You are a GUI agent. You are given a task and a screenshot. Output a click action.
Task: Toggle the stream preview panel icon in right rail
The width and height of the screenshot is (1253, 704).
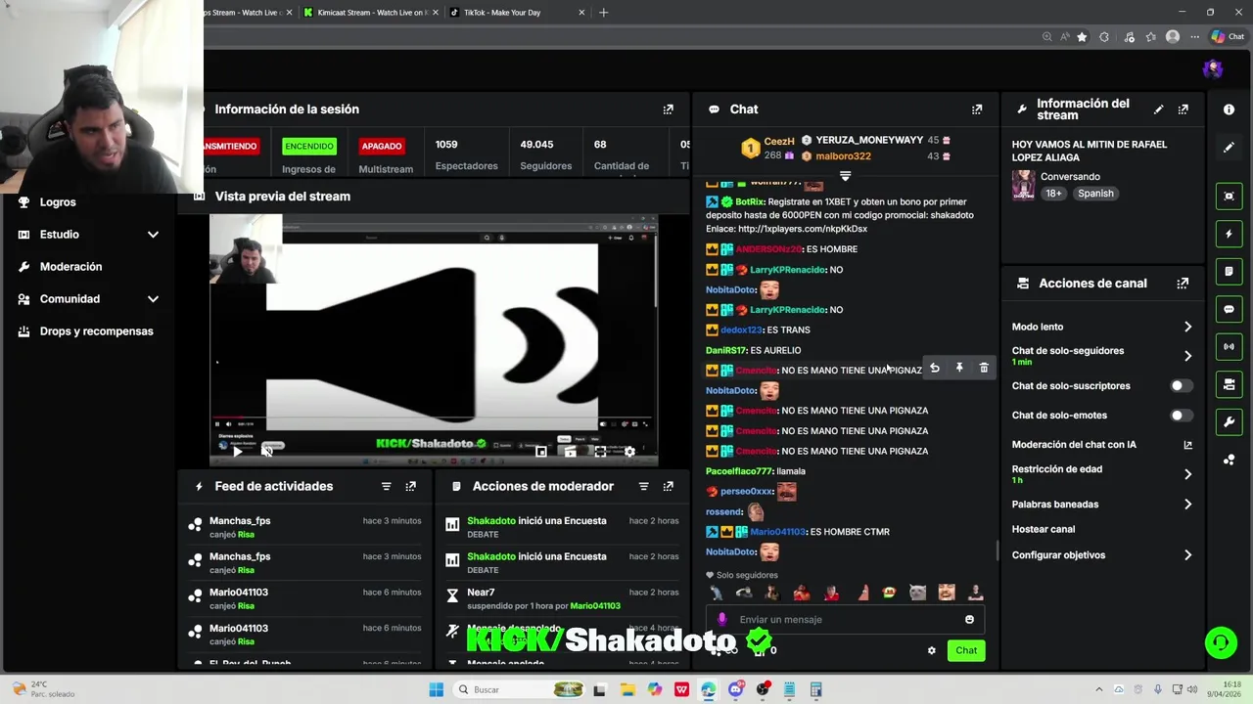click(x=1230, y=196)
